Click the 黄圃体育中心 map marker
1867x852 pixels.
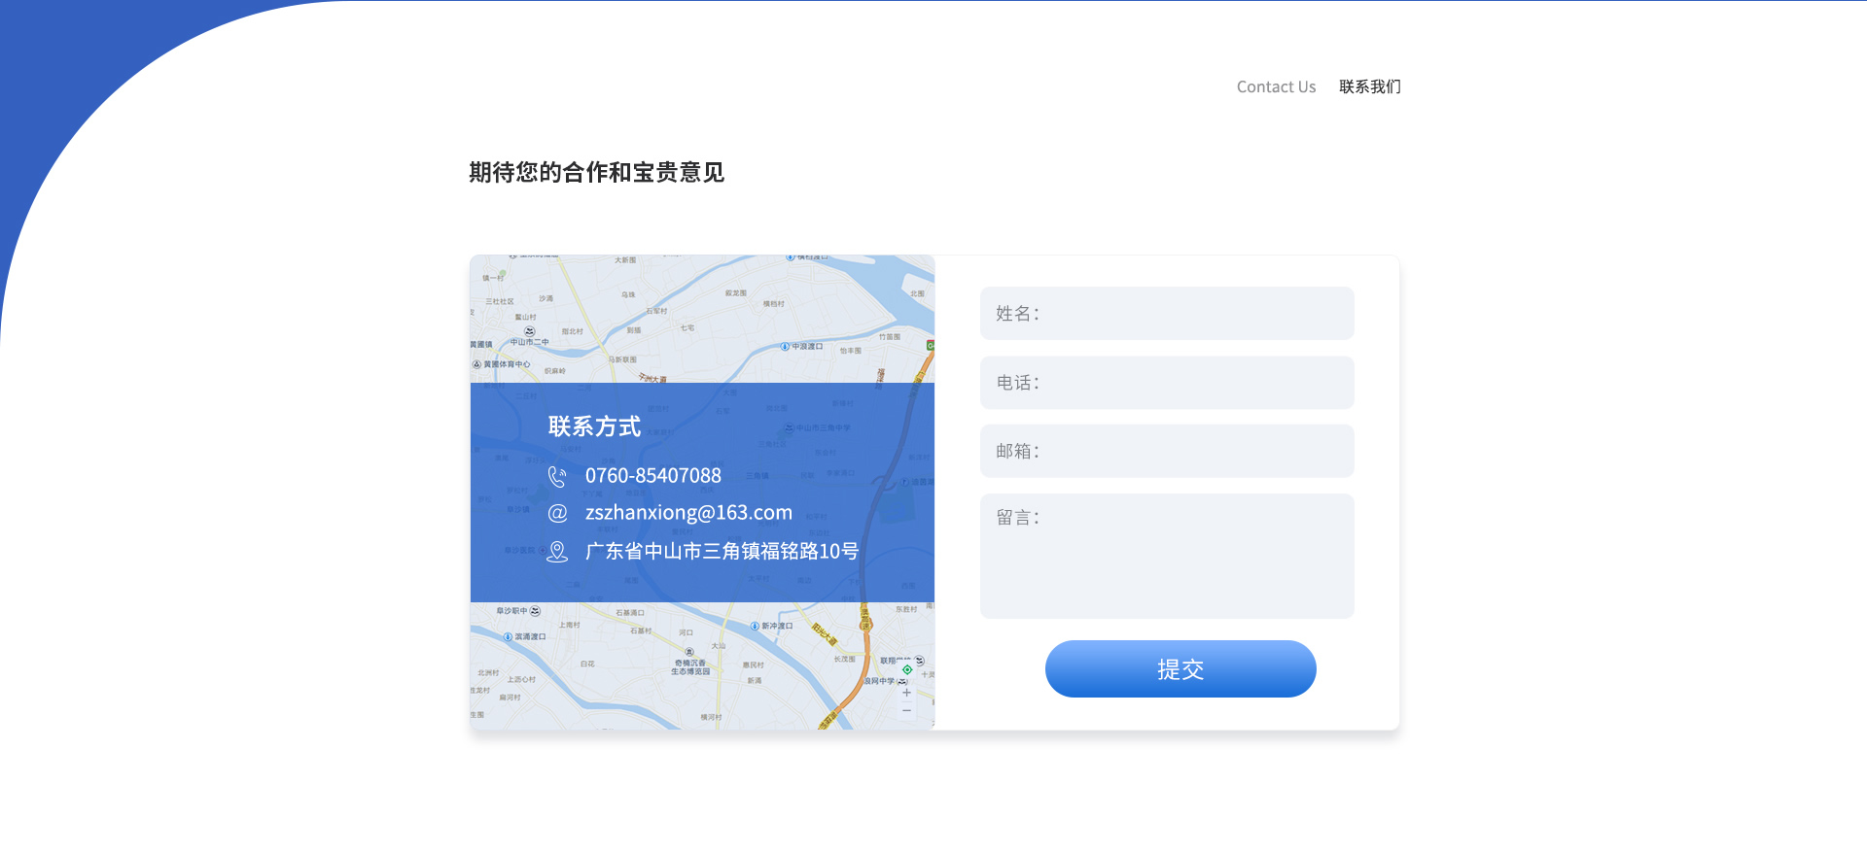coord(477,365)
